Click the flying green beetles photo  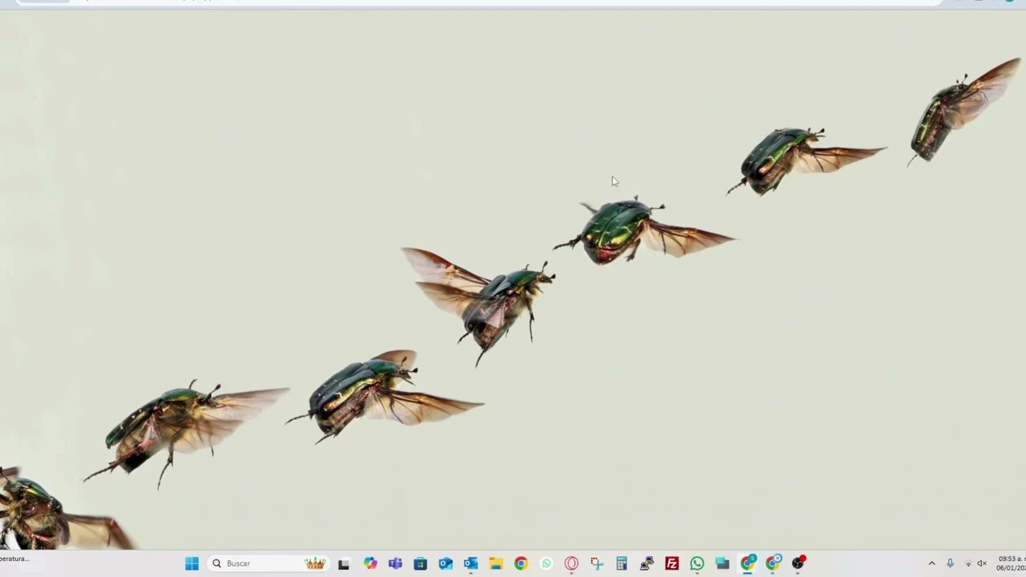coord(513,280)
